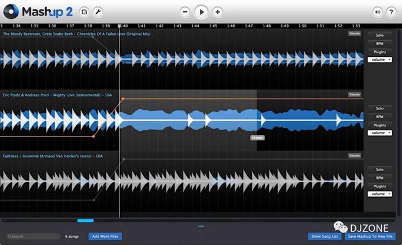Click the Volume tag on the Bloody Beetroots waveform
This screenshot has width=402, height=245.
coord(354,33)
